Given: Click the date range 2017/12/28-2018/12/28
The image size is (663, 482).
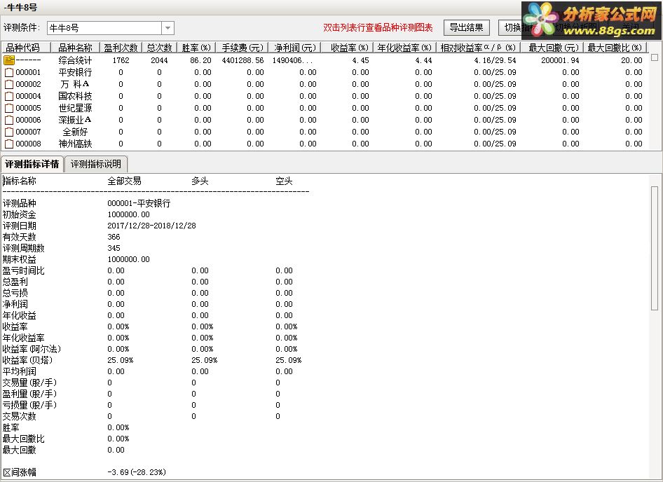Looking at the screenshot, I should 152,226.
